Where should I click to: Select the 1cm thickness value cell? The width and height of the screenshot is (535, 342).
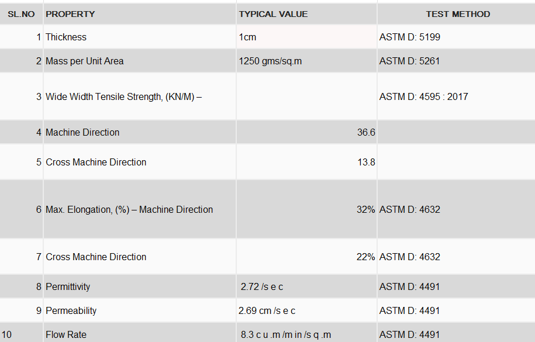[x=306, y=37]
